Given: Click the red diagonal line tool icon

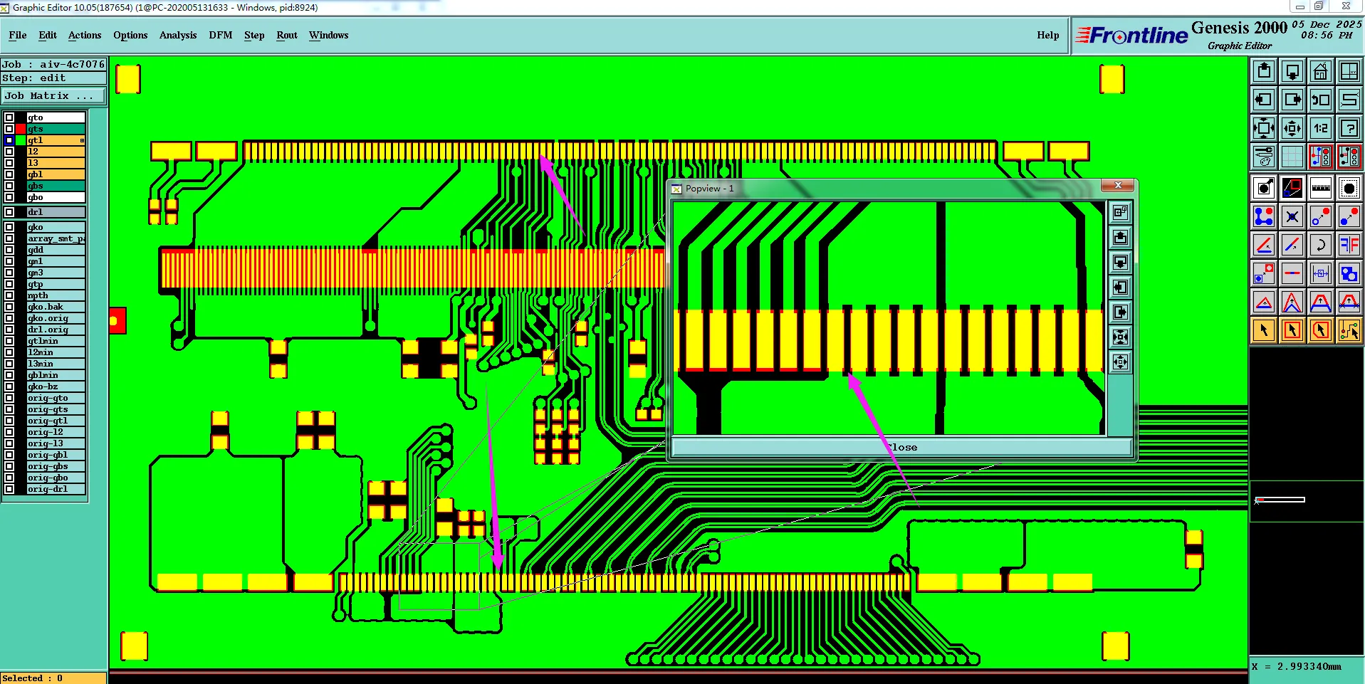Looking at the screenshot, I should coord(1264,245).
